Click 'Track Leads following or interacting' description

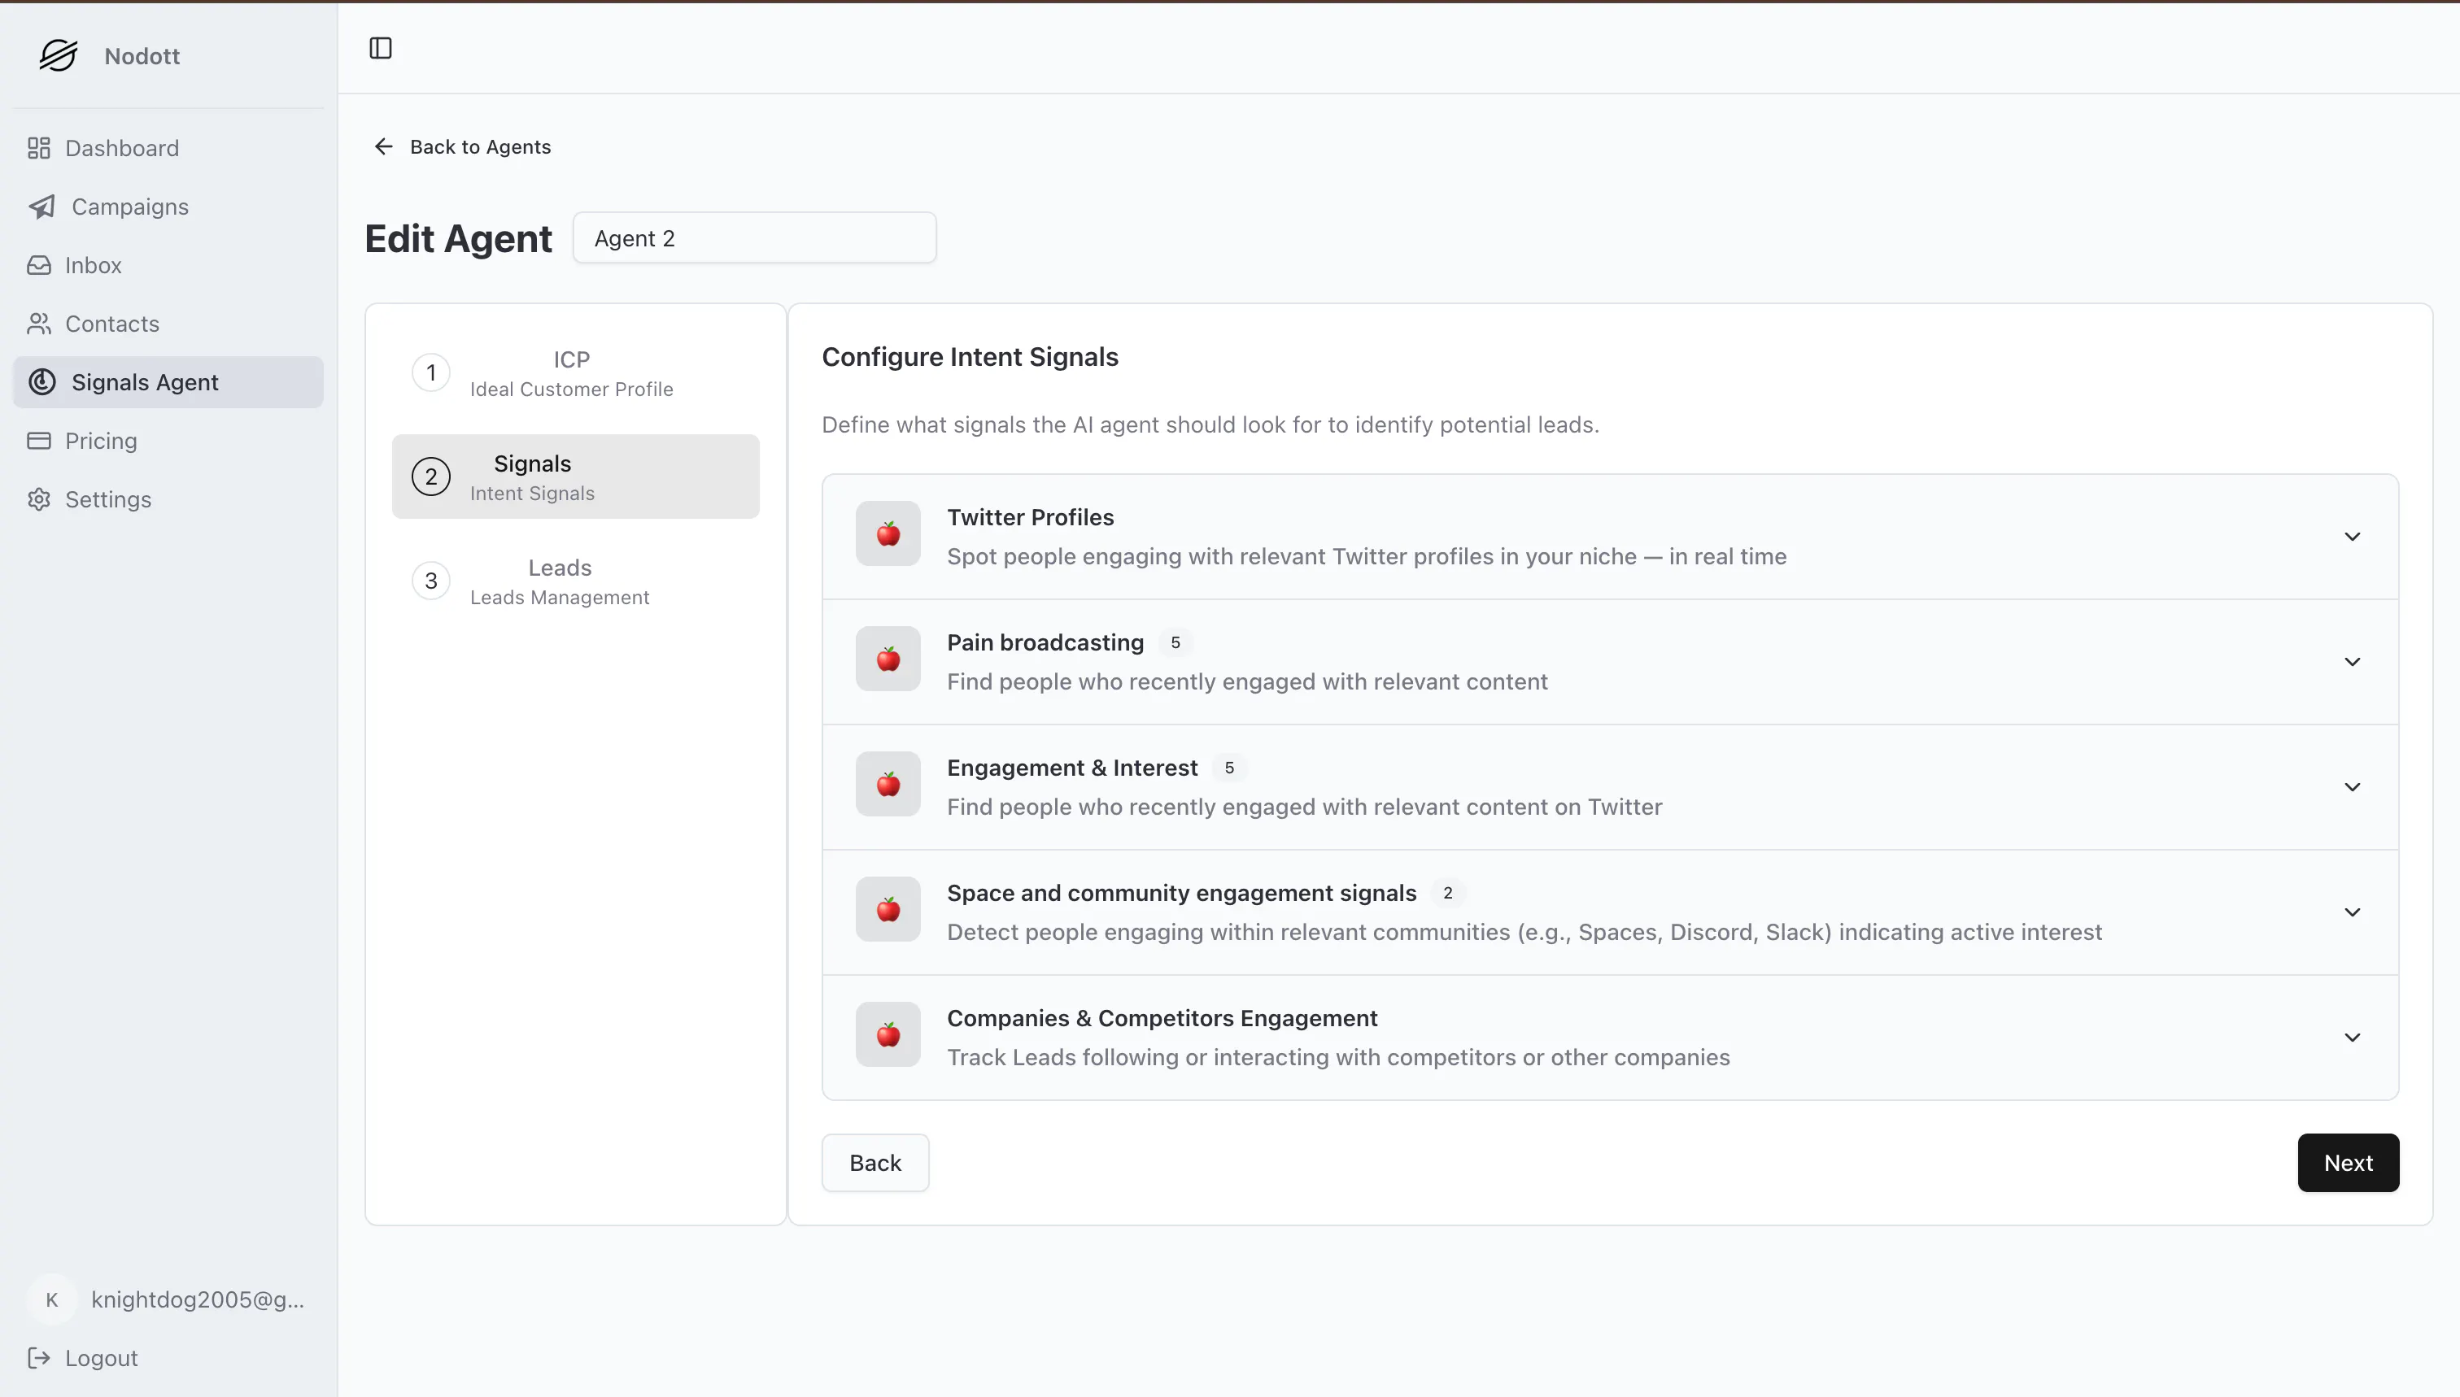pyautogui.click(x=1338, y=1057)
